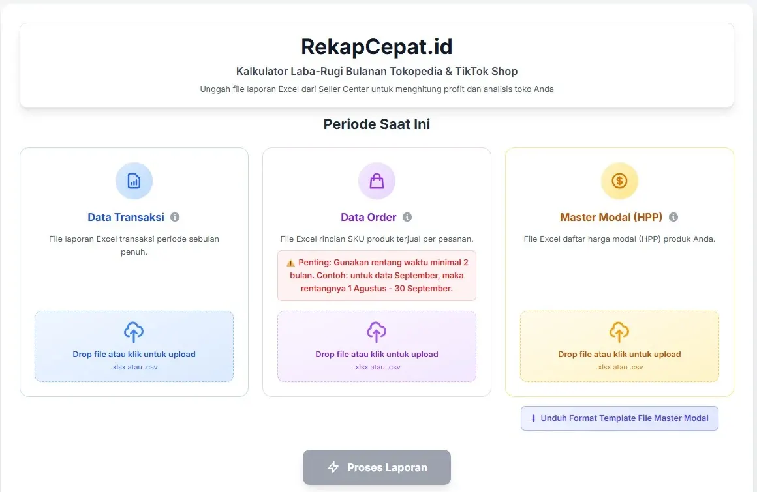Click Unduh Format Template File Master Modal
The width and height of the screenshot is (757, 492).
(x=619, y=418)
